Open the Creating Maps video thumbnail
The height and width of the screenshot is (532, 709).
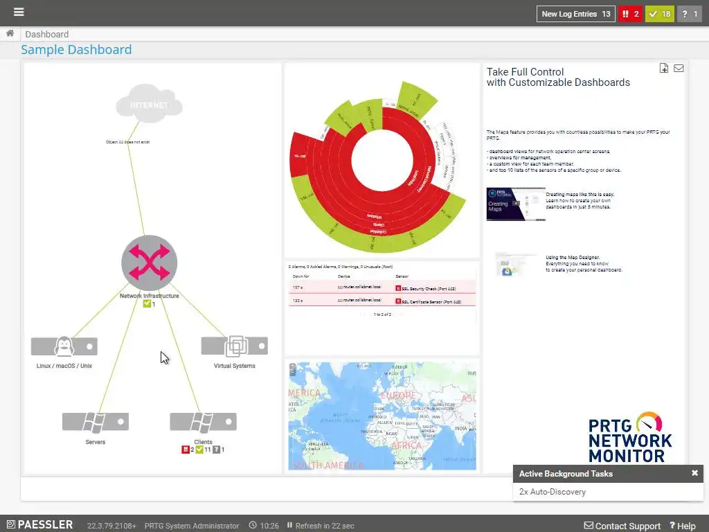(516, 204)
